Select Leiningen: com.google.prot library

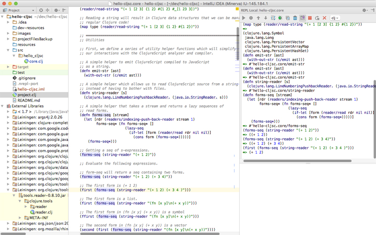pyautogui.click(x=40, y=151)
